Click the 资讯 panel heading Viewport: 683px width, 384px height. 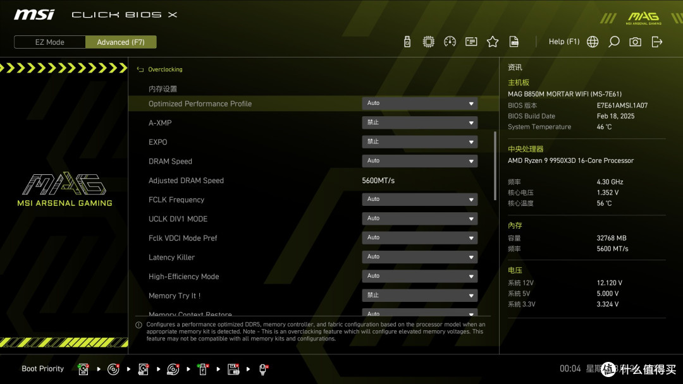pyautogui.click(x=515, y=68)
